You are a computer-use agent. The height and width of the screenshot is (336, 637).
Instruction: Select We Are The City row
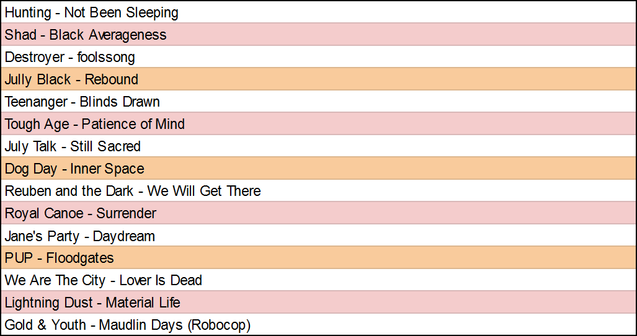(104, 280)
